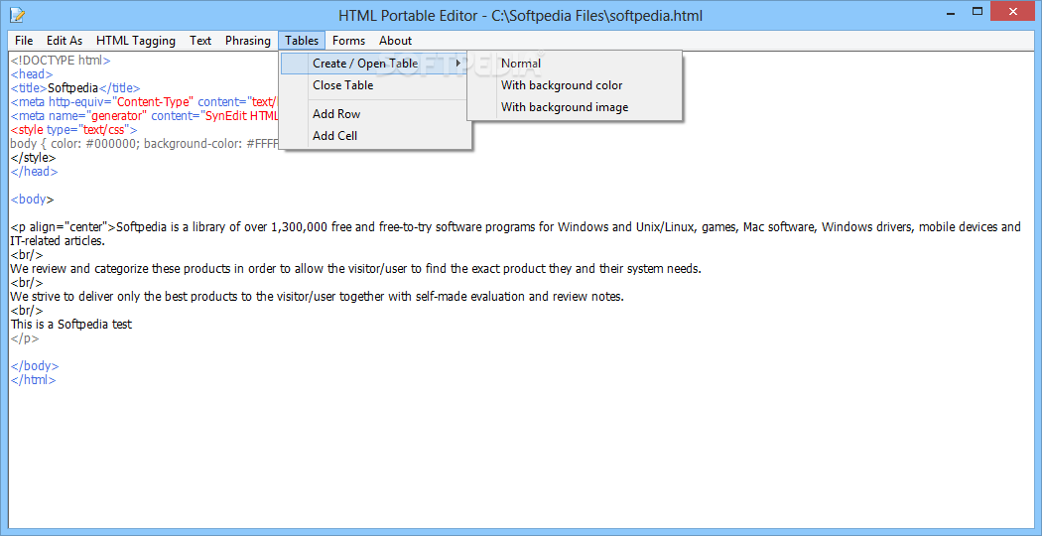The height and width of the screenshot is (536, 1042).
Task: Click the 'We review and categorize' line
Action: pos(355,269)
